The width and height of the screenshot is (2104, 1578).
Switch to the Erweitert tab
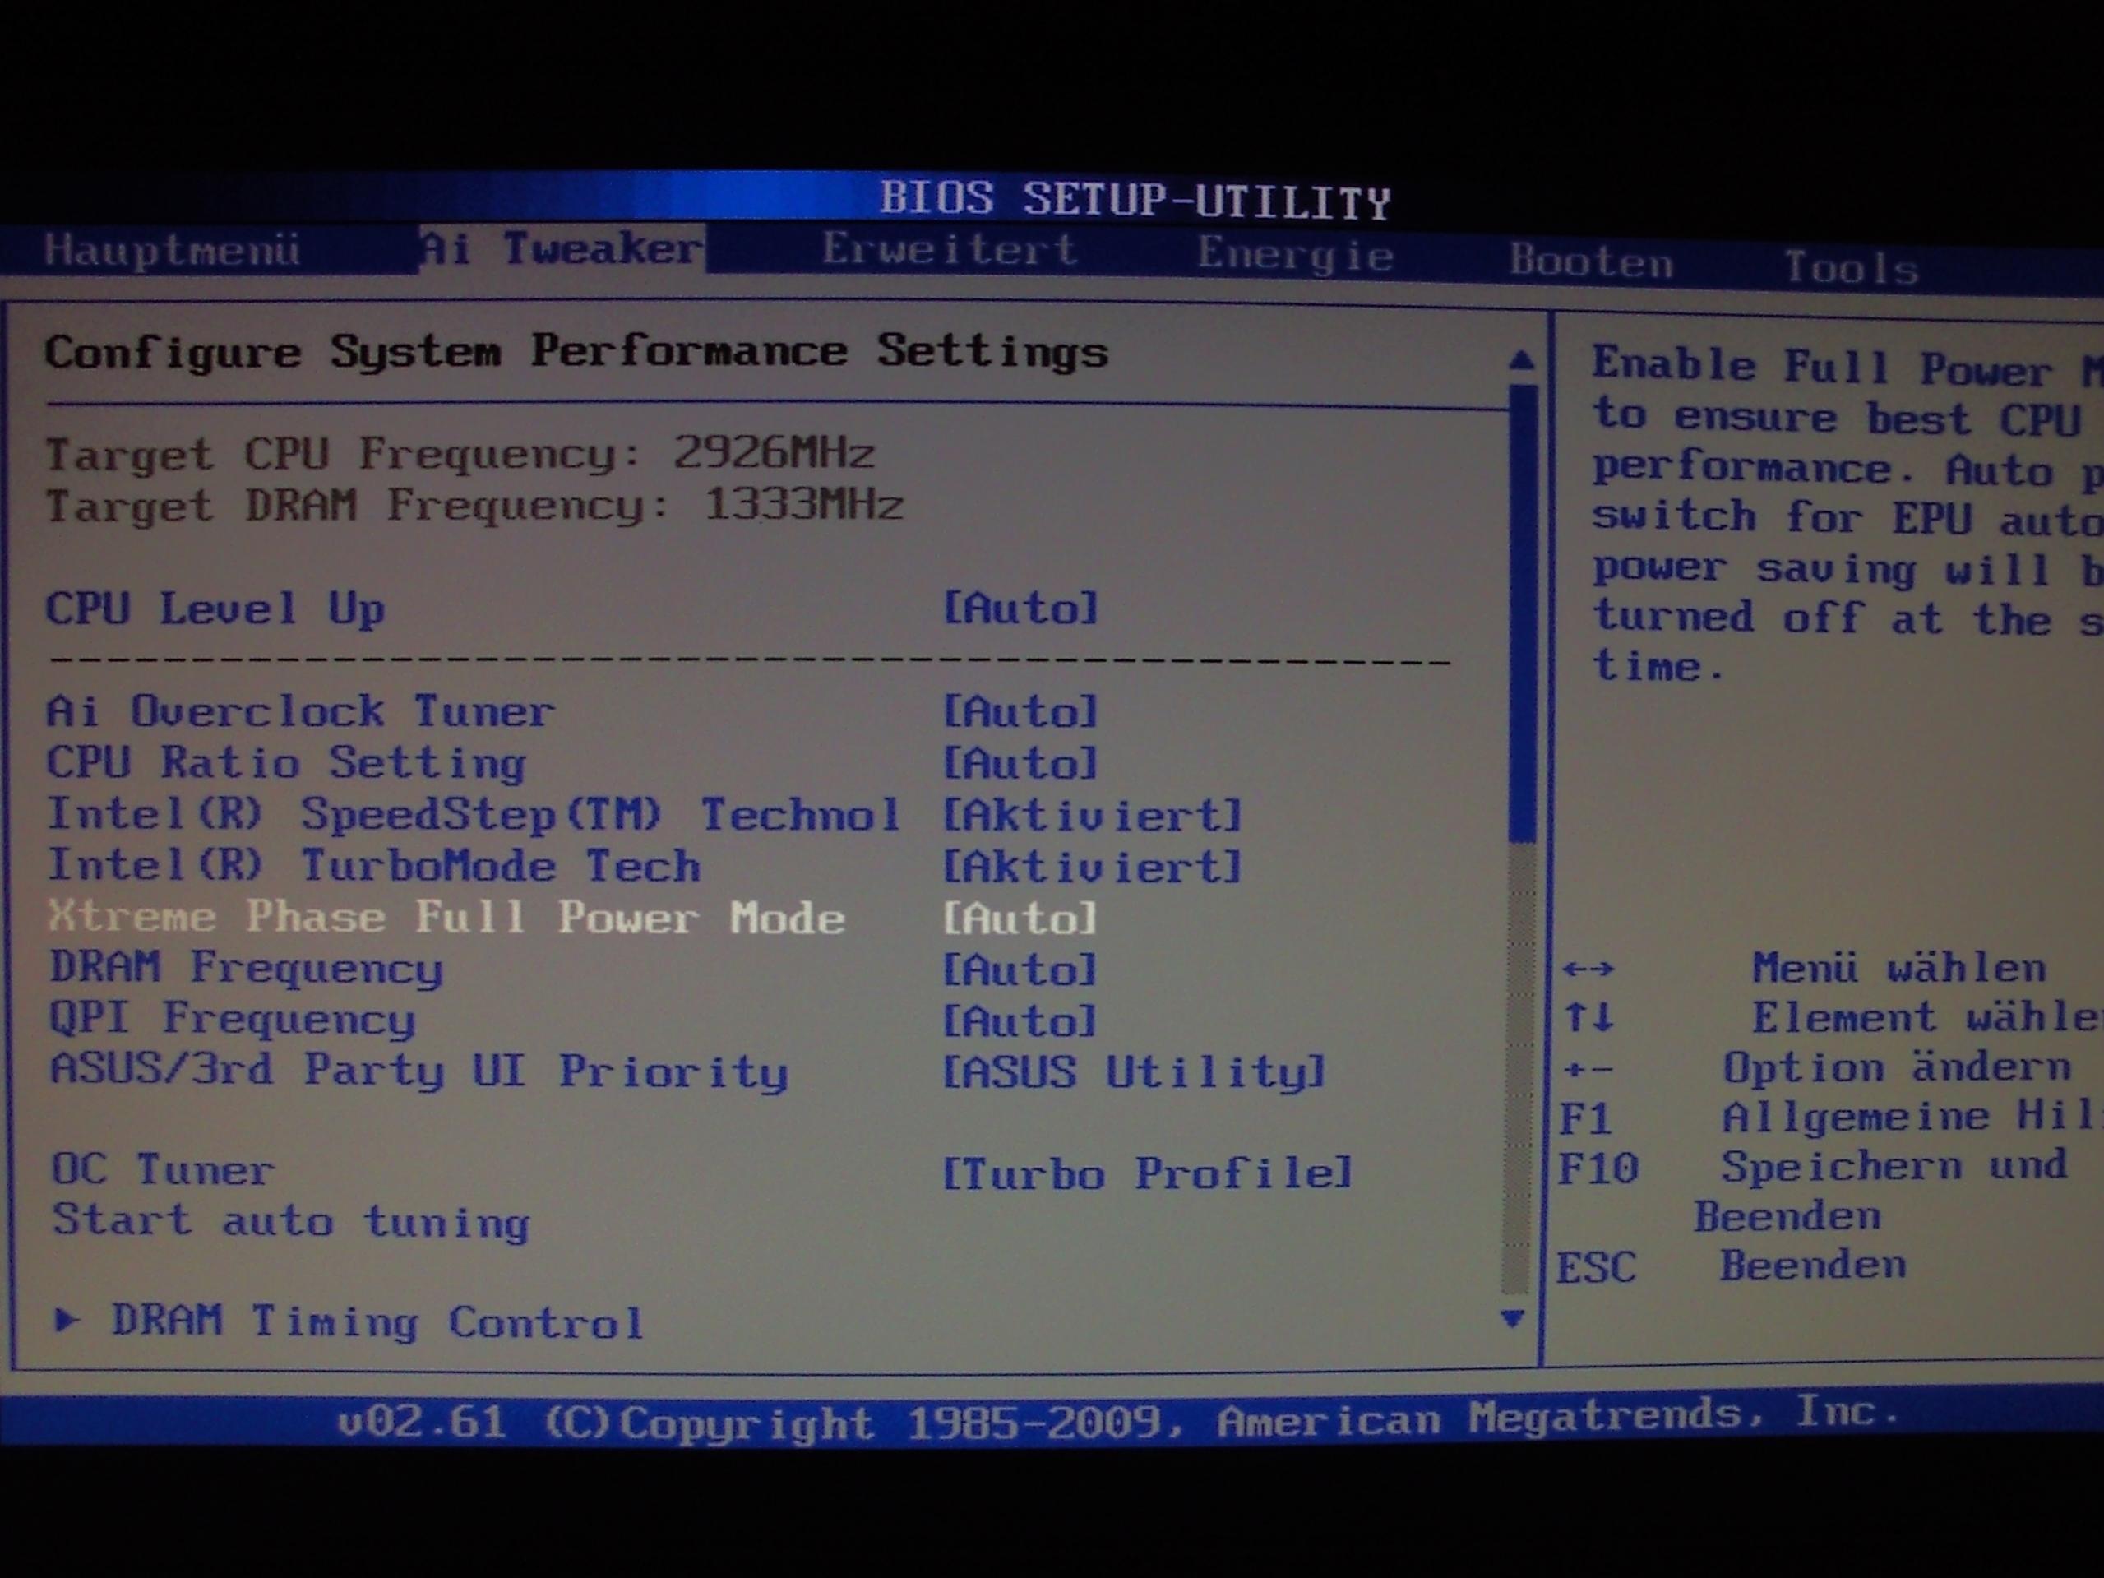coord(948,250)
